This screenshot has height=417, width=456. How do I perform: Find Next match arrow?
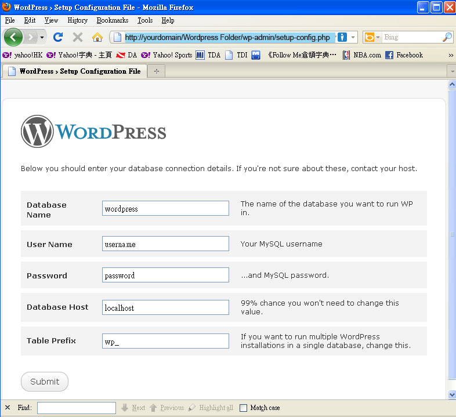[x=133, y=408]
